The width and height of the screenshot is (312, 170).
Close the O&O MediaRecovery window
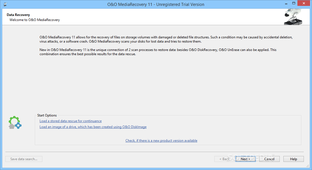click(x=304, y=3)
